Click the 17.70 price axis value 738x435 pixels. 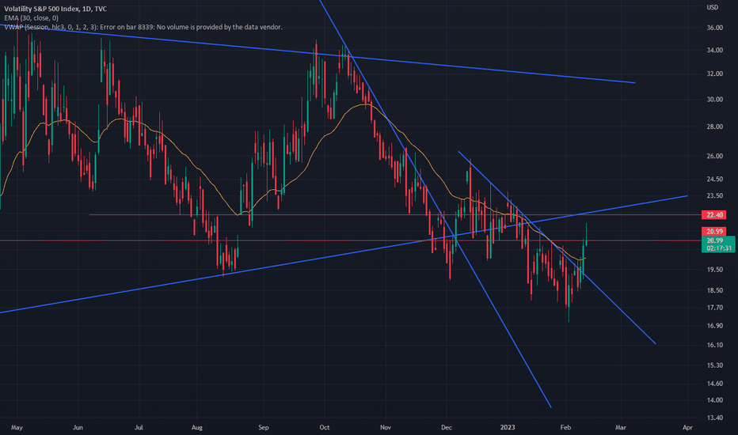point(714,308)
